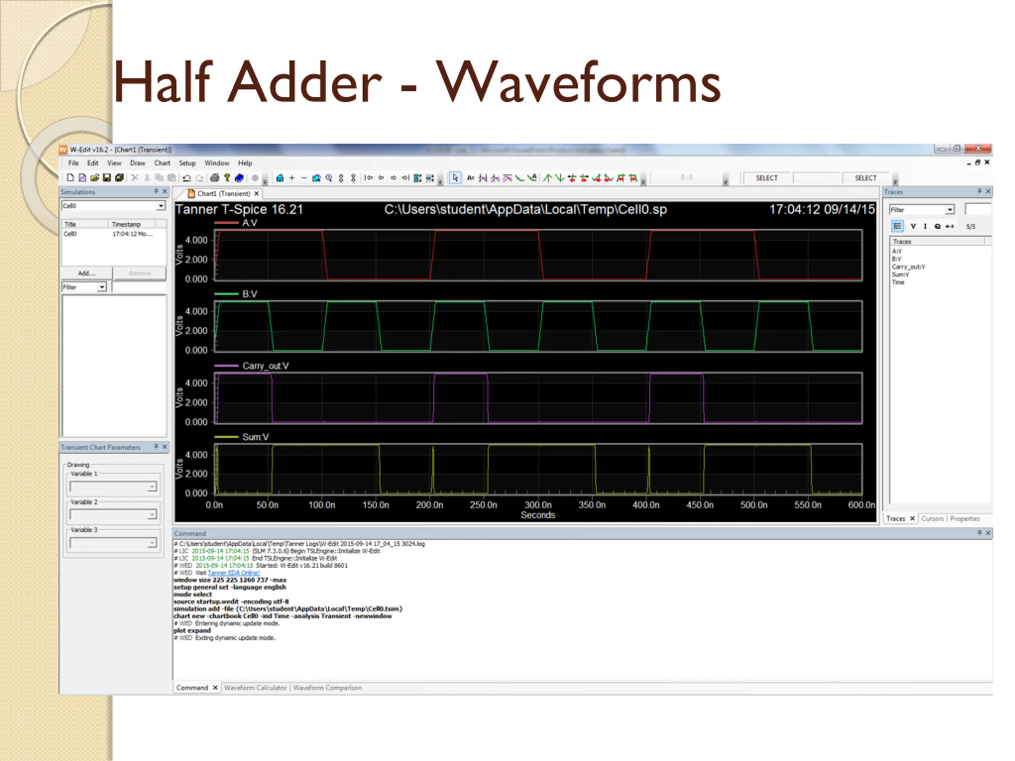Click the green down-arrow cursor icon
Viewport: 1015px width, 761px height.
pos(560,178)
